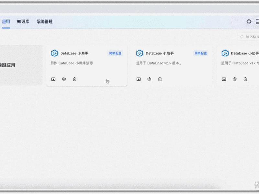This screenshot has height=194, width=259.
Task: Open the 知识库 tab
Action: (23, 22)
